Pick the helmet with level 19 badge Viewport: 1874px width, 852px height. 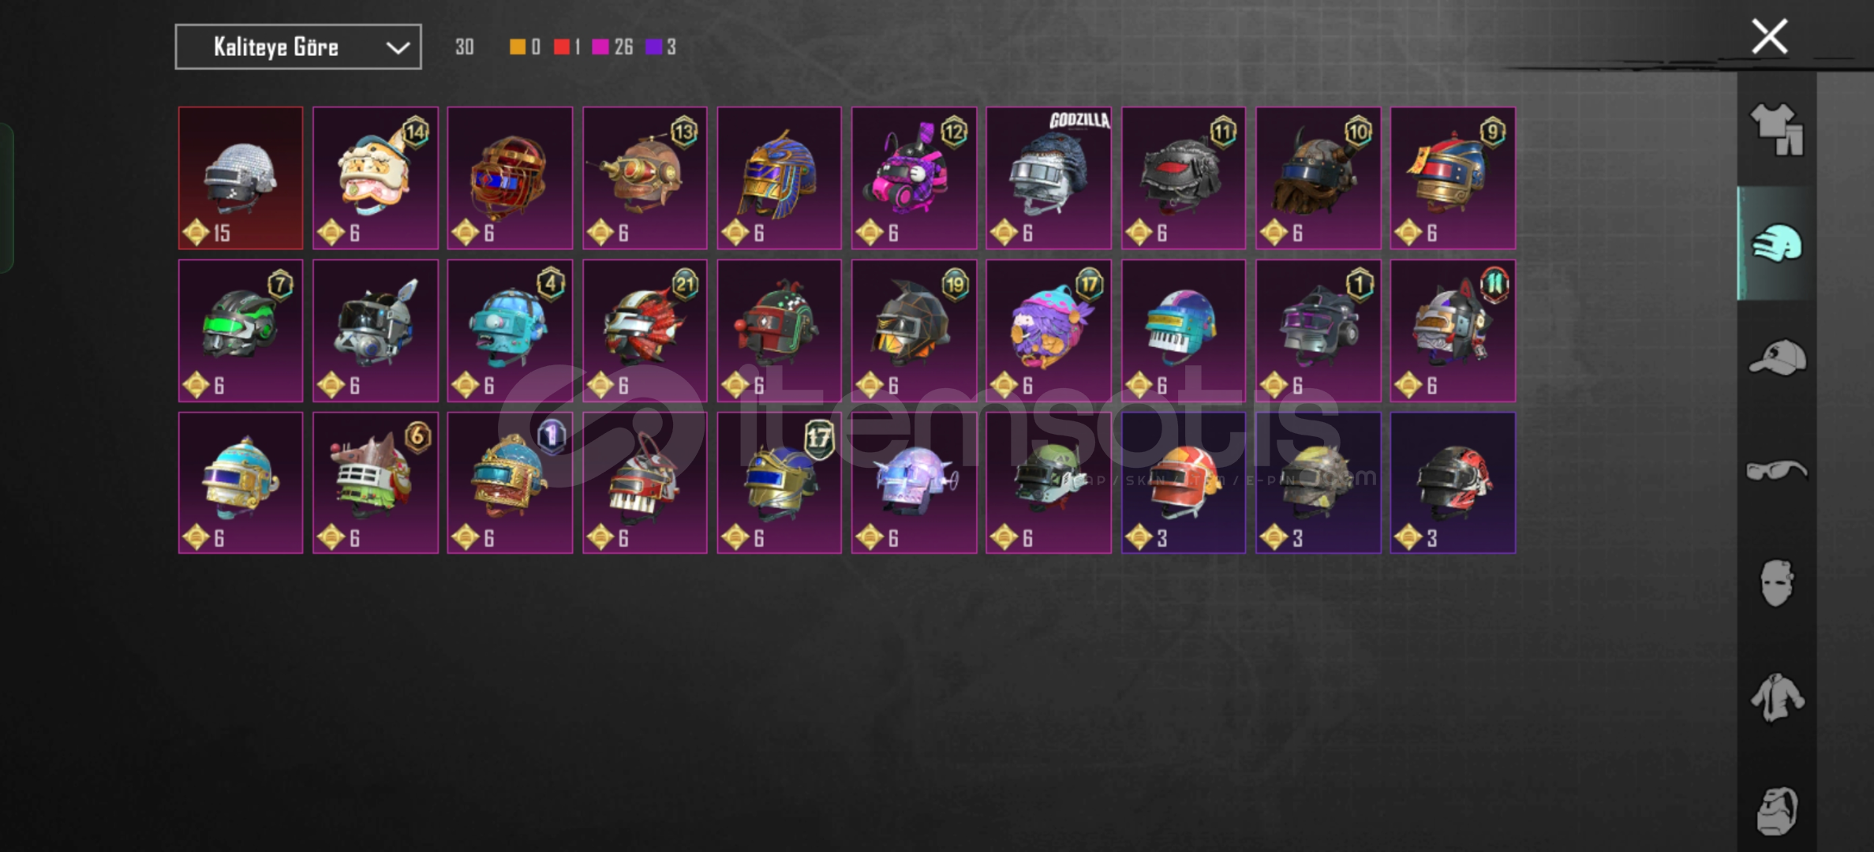tap(914, 331)
